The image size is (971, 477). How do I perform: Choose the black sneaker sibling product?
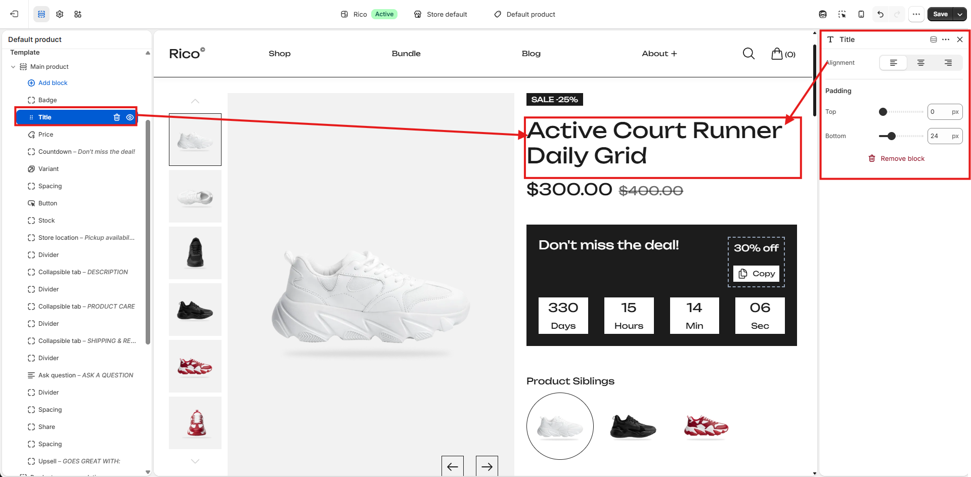click(633, 426)
